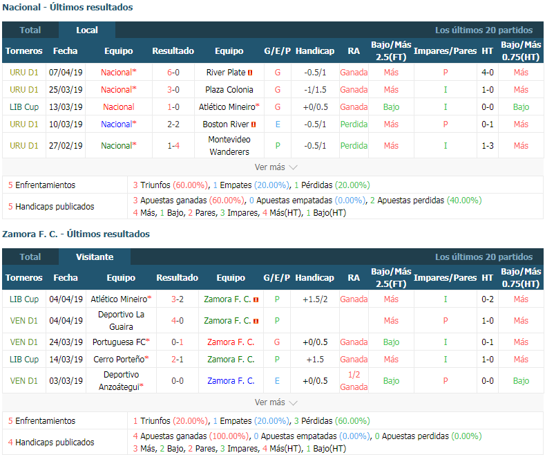Click red card icon beside Zamora on 4-0 row

coord(256,321)
